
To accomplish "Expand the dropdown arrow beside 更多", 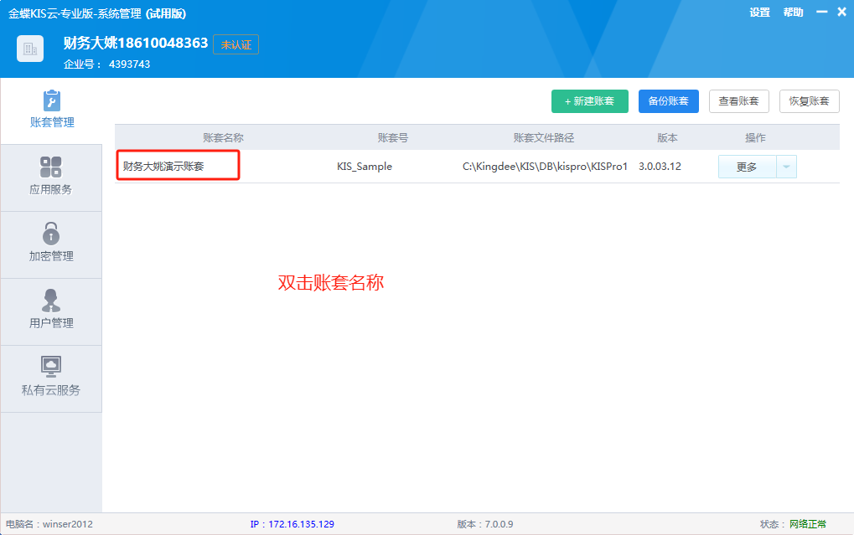I will point(786,167).
